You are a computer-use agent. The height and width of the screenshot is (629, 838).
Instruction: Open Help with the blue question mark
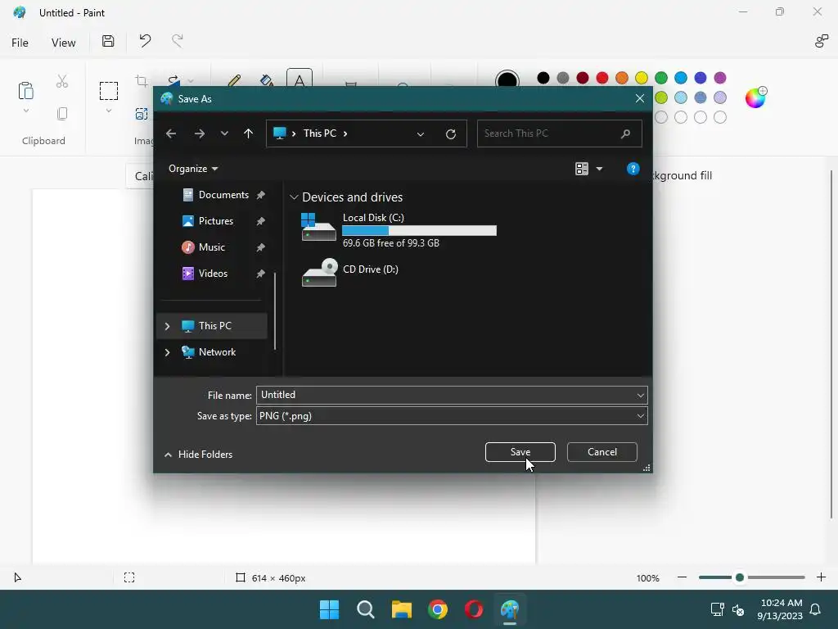pyautogui.click(x=633, y=169)
